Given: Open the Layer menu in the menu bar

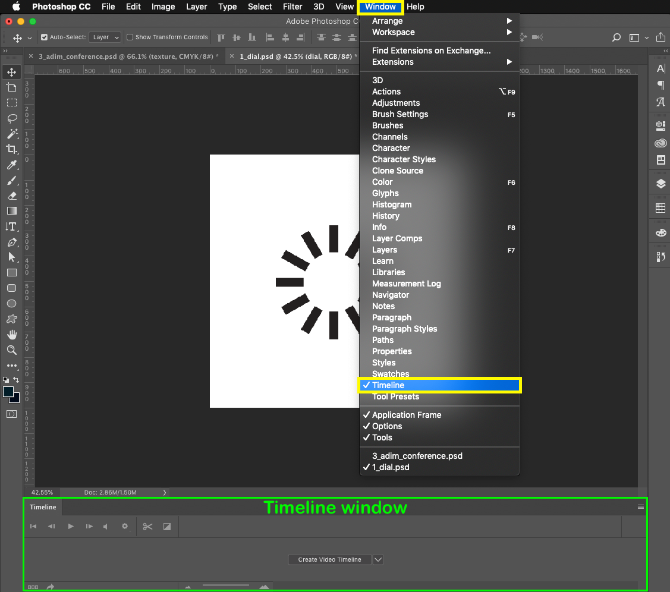Looking at the screenshot, I should [x=197, y=7].
